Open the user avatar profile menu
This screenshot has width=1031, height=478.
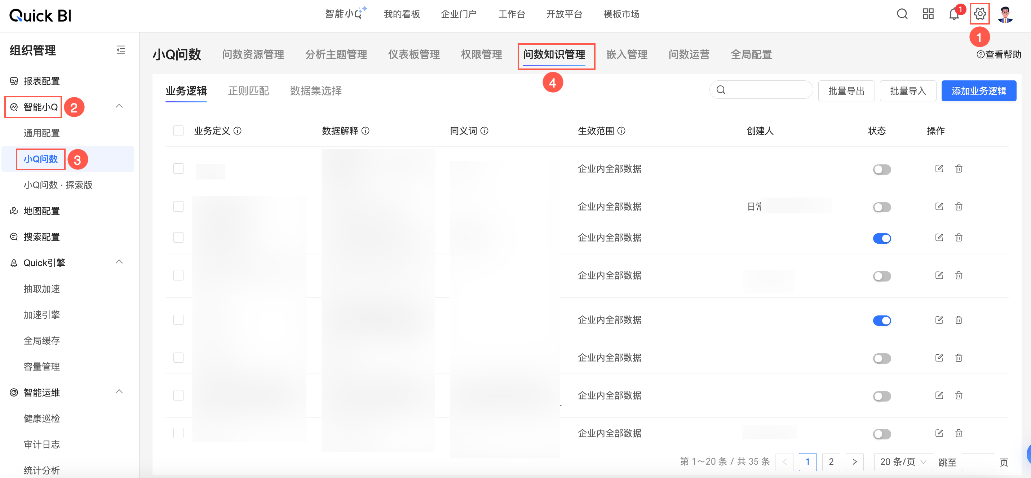coord(1005,14)
